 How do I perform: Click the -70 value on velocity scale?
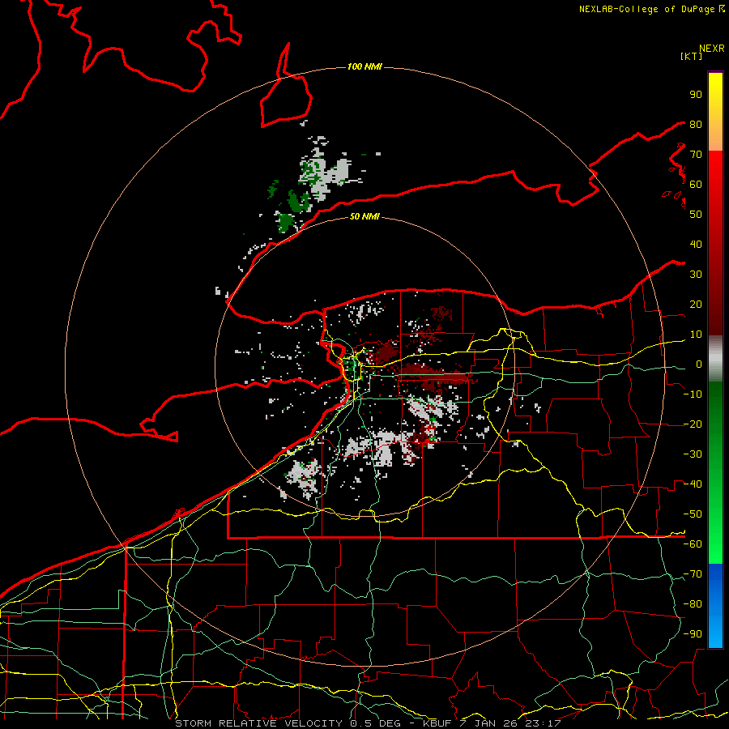tap(693, 574)
